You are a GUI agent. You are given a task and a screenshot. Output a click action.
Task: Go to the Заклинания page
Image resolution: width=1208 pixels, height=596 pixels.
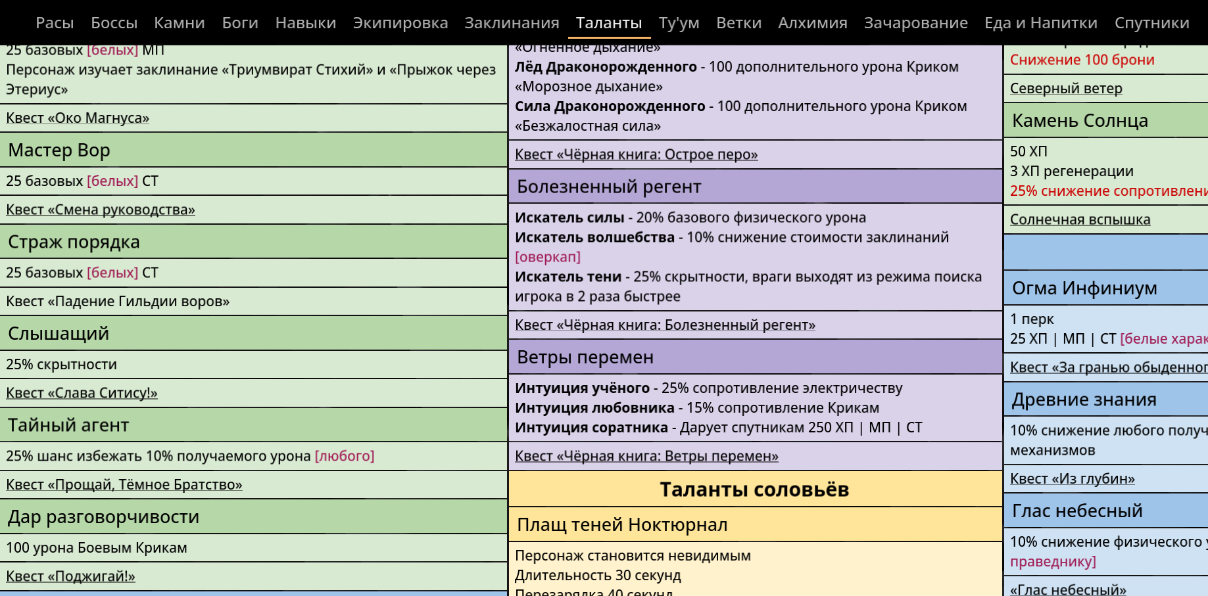(512, 23)
